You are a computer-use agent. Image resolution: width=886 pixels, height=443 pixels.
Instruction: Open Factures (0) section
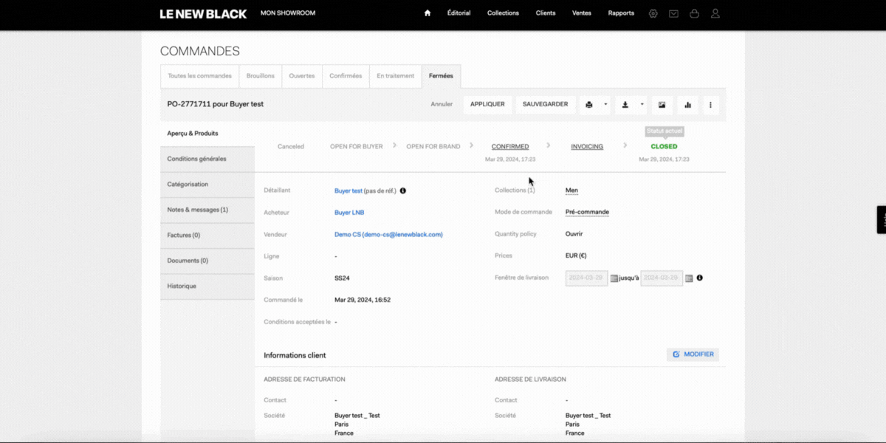pos(207,236)
